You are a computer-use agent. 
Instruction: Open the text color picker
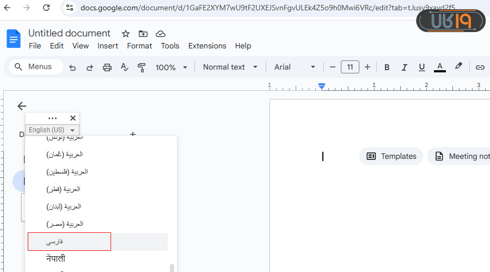coord(440,67)
